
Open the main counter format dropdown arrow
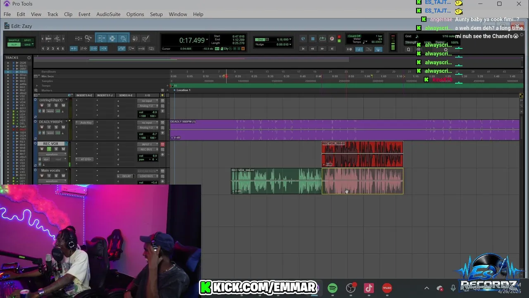coord(207,39)
